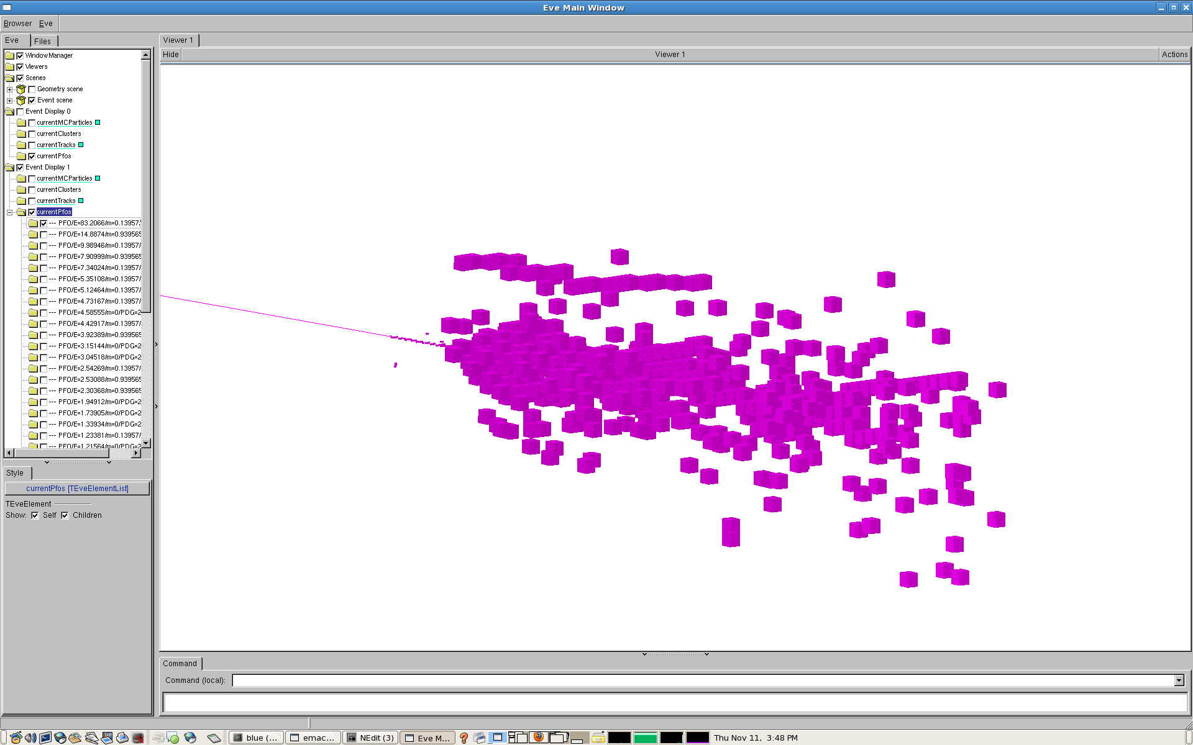Click the Firefox icon in taskbar
This screenshot has width=1193, height=745.
pyautogui.click(x=538, y=737)
